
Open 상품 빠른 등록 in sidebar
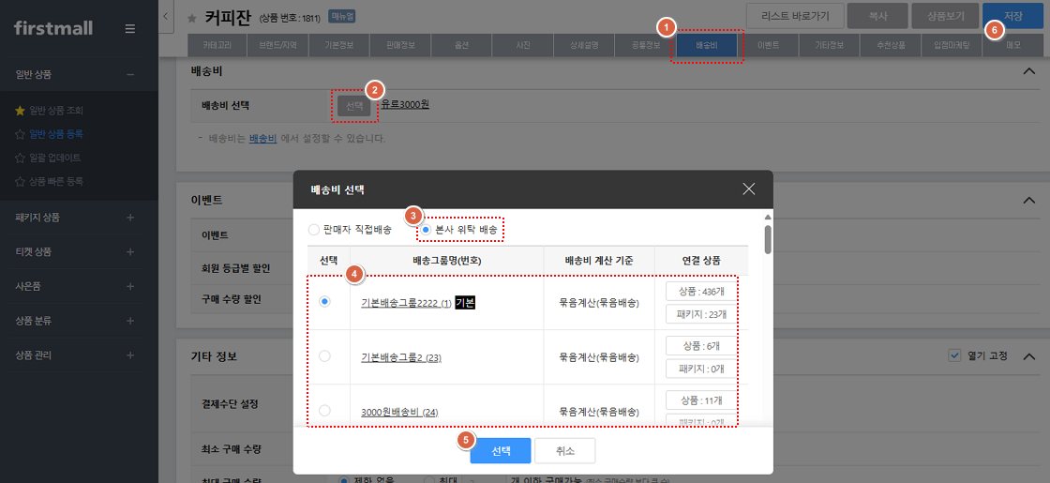pos(56,182)
